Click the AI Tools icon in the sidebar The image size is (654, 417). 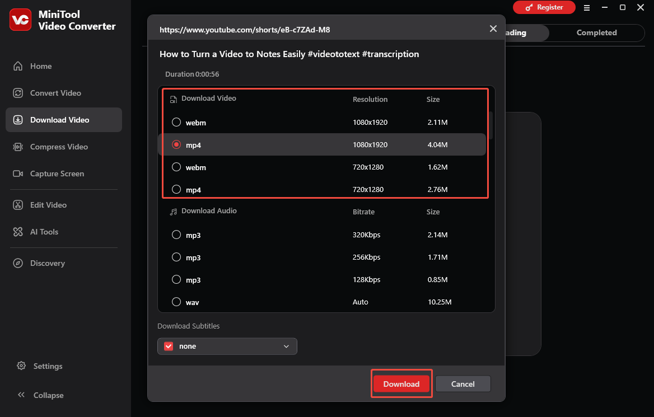(x=18, y=232)
